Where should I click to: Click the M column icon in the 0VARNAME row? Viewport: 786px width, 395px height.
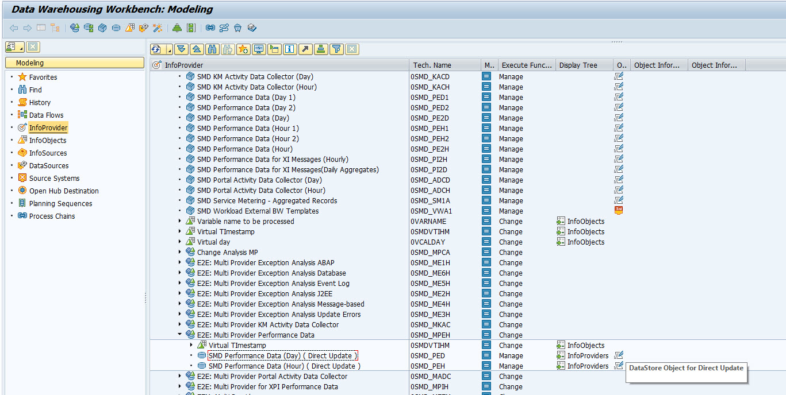(486, 221)
